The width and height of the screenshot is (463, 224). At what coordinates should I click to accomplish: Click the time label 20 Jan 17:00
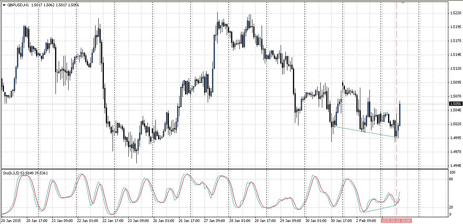pyautogui.click(x=36, y=221)
